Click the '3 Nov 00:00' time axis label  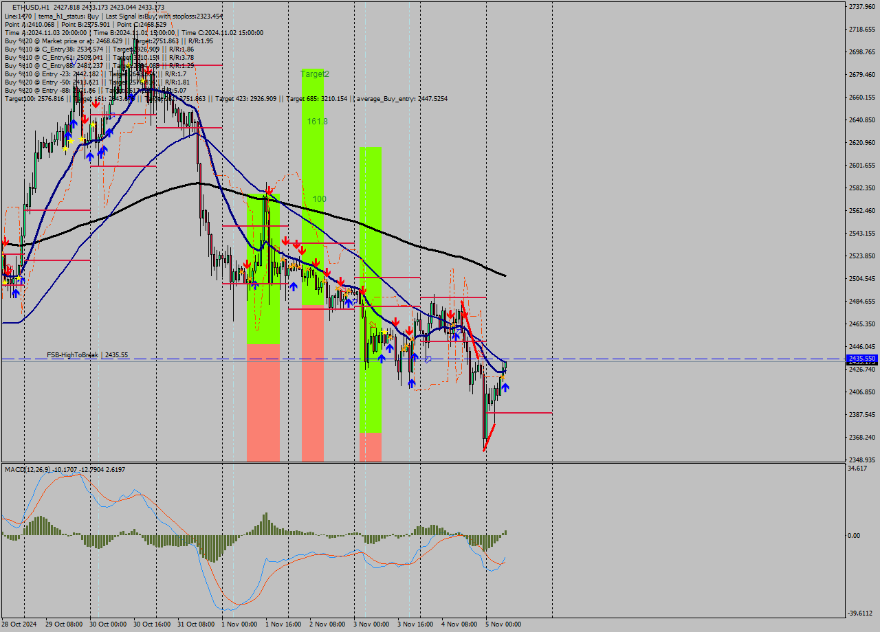click(x=371, y=624)
